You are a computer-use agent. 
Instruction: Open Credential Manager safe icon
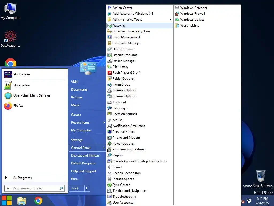109,43
